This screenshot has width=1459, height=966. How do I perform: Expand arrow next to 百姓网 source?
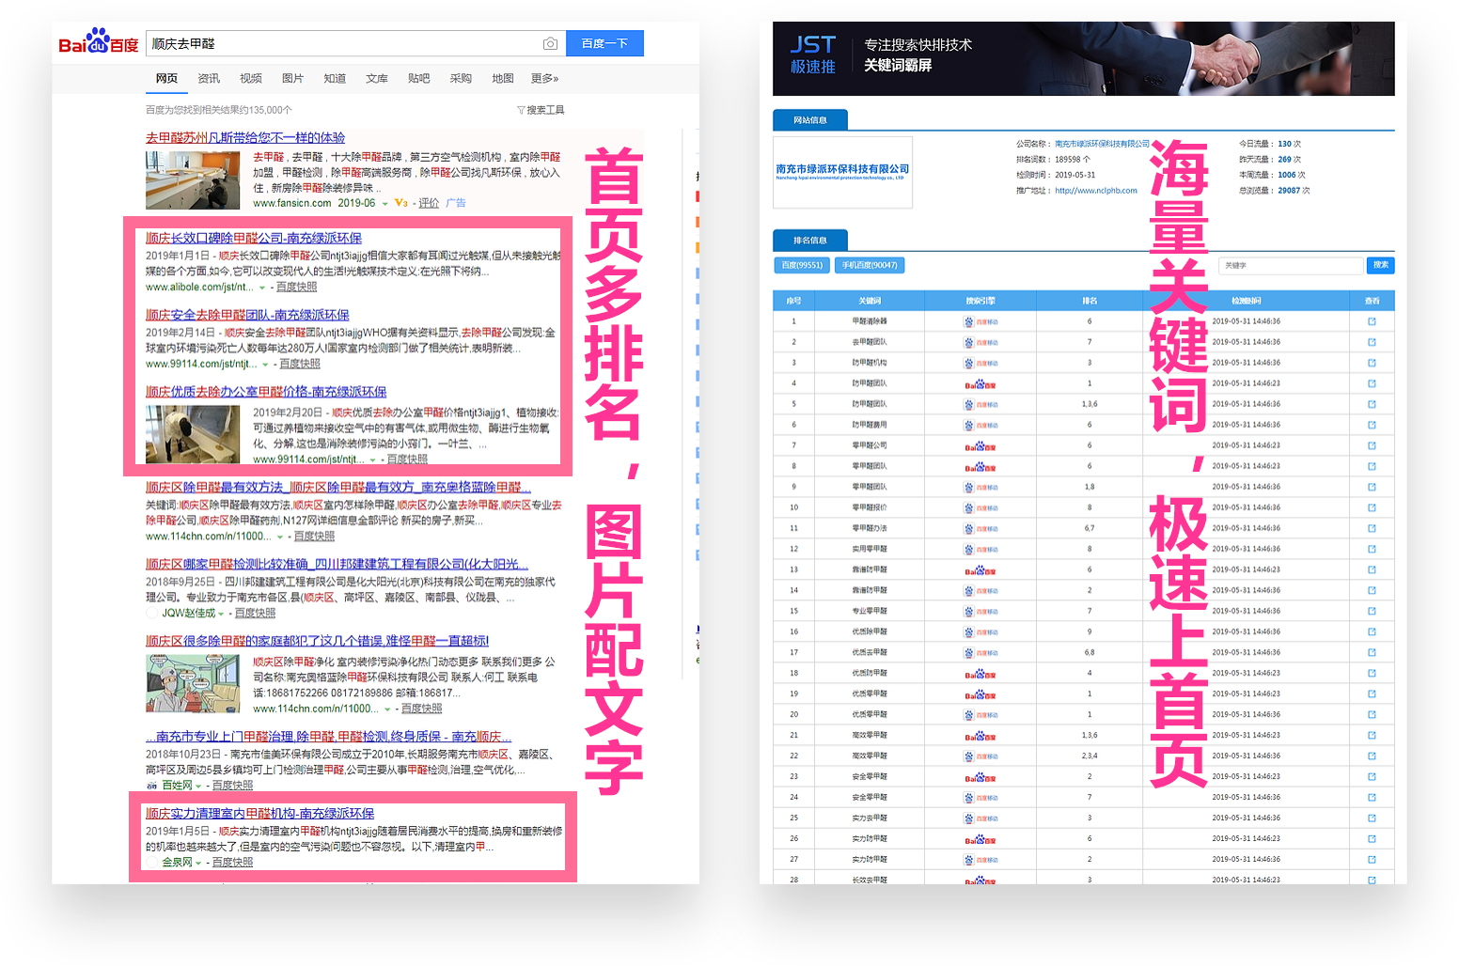(x=198, y=786)
